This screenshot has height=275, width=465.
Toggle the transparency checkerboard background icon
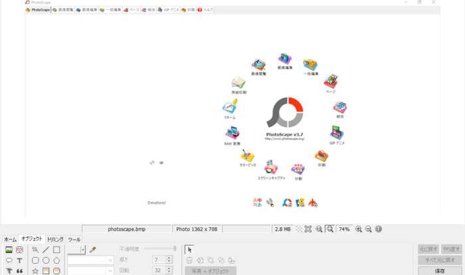click(x=299, y=229)
